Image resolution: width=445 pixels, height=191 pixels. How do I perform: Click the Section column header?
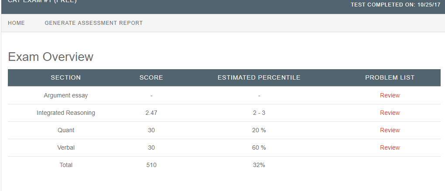pyautogui.click(x=66, y=78)
